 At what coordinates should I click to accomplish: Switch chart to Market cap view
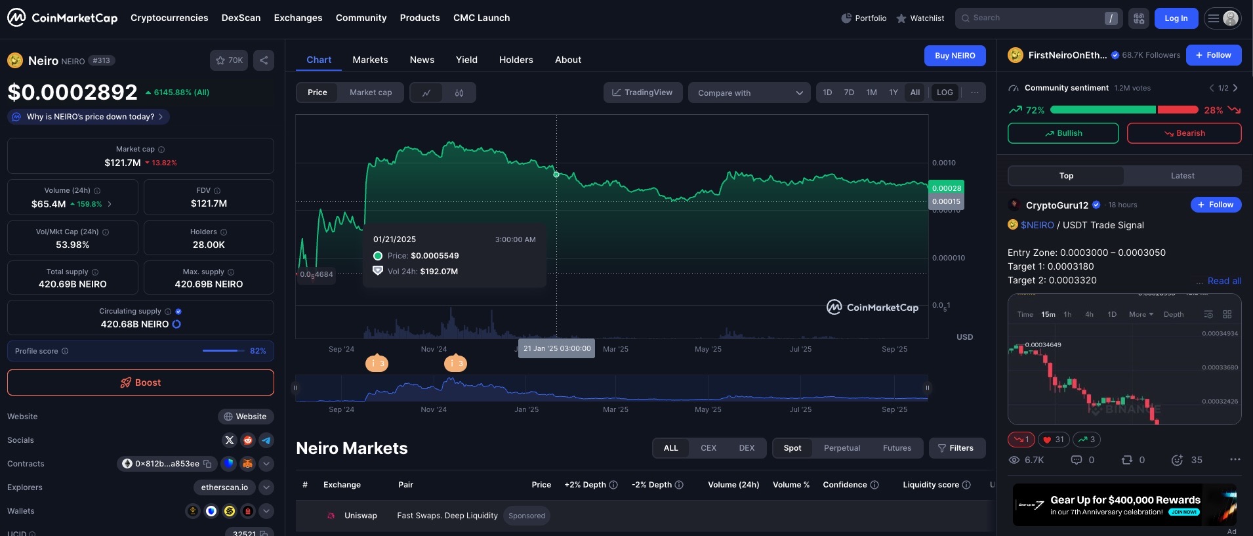[x=371, y=93]
